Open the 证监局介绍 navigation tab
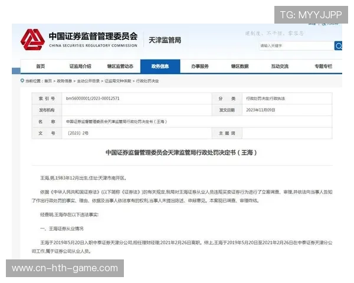 tap(80, 67)
